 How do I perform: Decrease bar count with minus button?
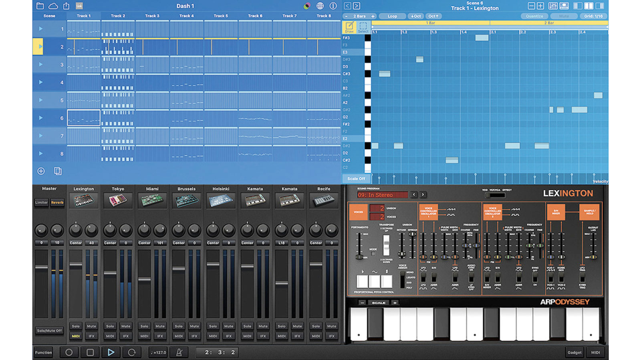347,16
